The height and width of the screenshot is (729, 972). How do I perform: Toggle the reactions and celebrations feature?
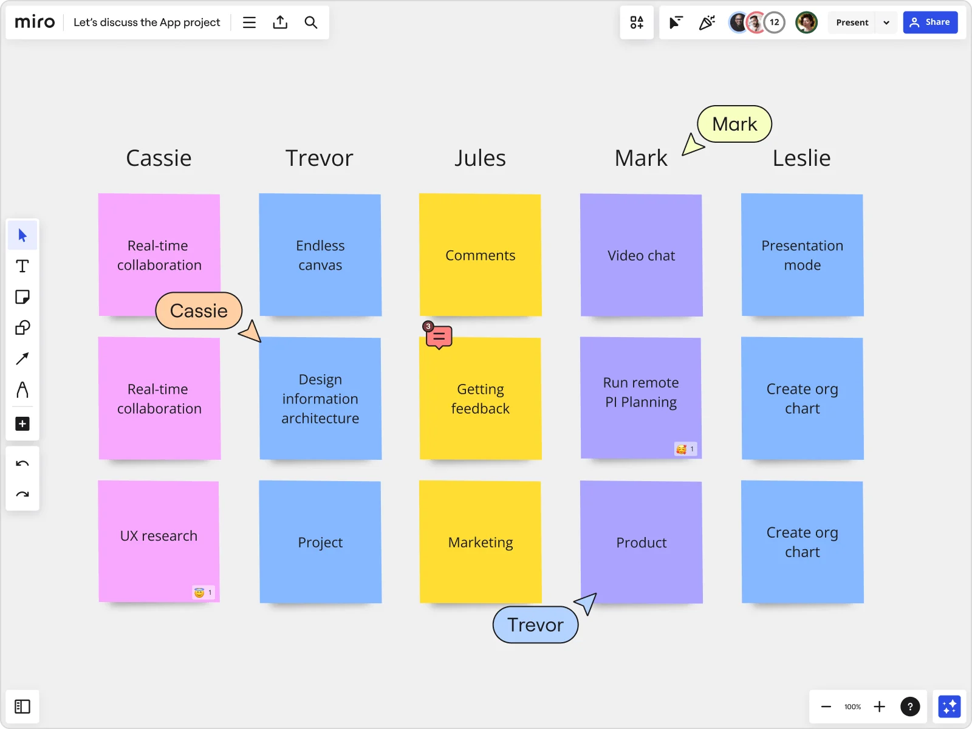coord(707,22)
